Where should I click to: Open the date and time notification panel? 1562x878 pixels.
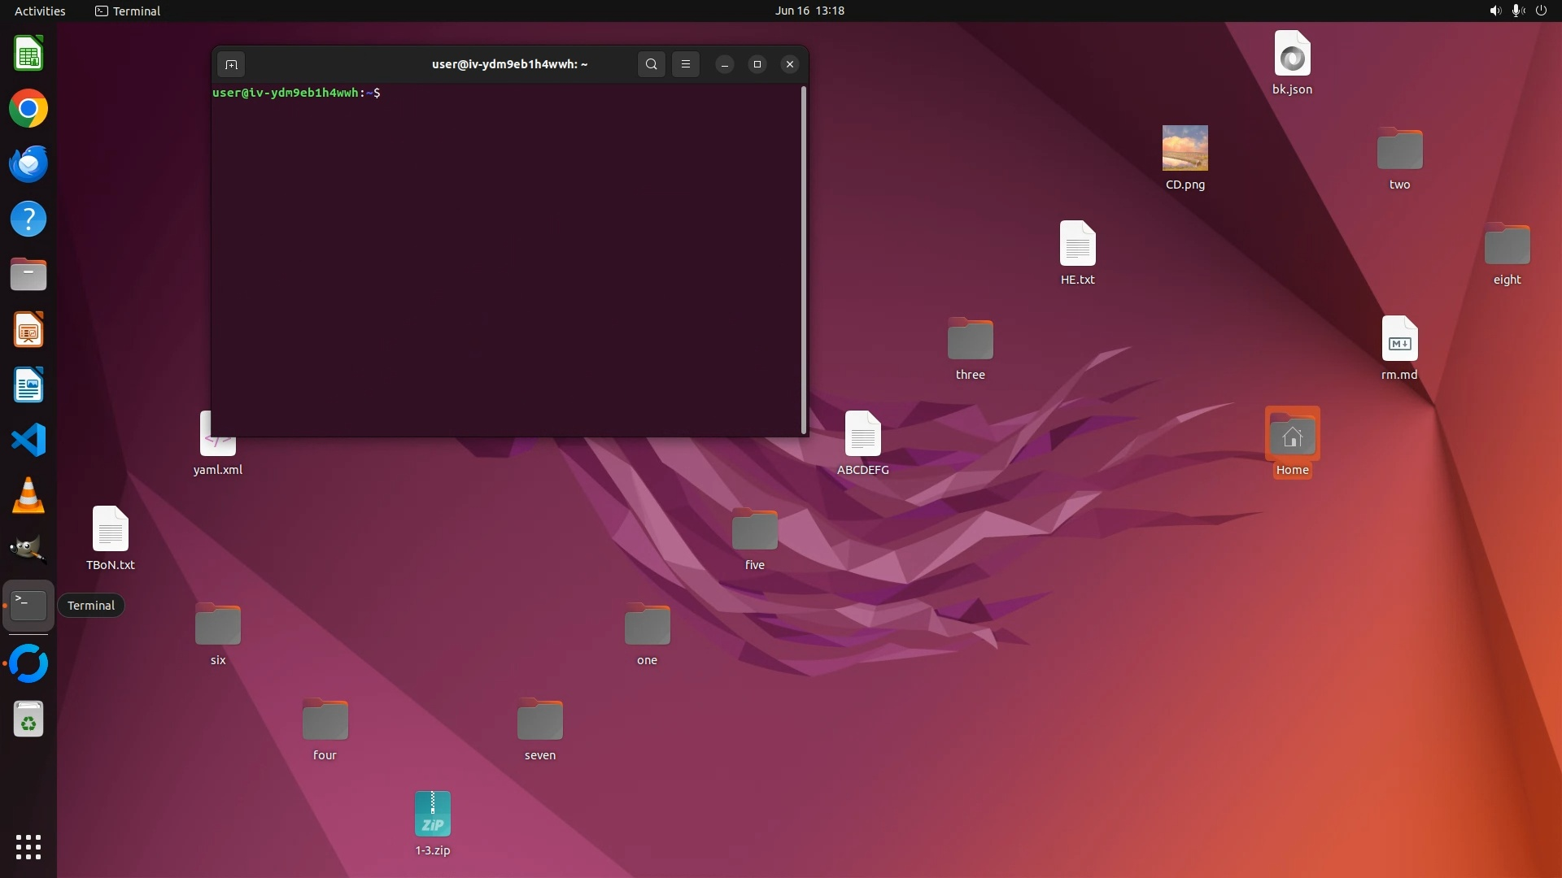[x=809, y=11]
